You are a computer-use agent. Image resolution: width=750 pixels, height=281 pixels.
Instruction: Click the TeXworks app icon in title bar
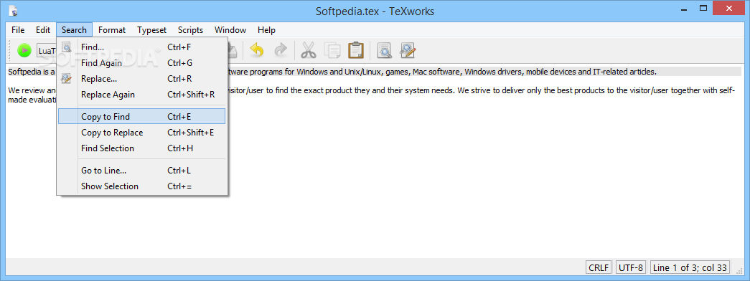coord(14,11)
